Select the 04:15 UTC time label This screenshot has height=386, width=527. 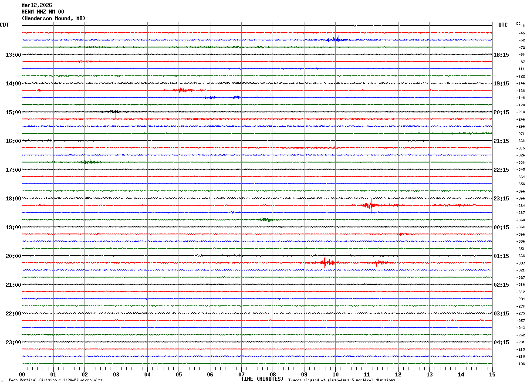coord(501,342)
